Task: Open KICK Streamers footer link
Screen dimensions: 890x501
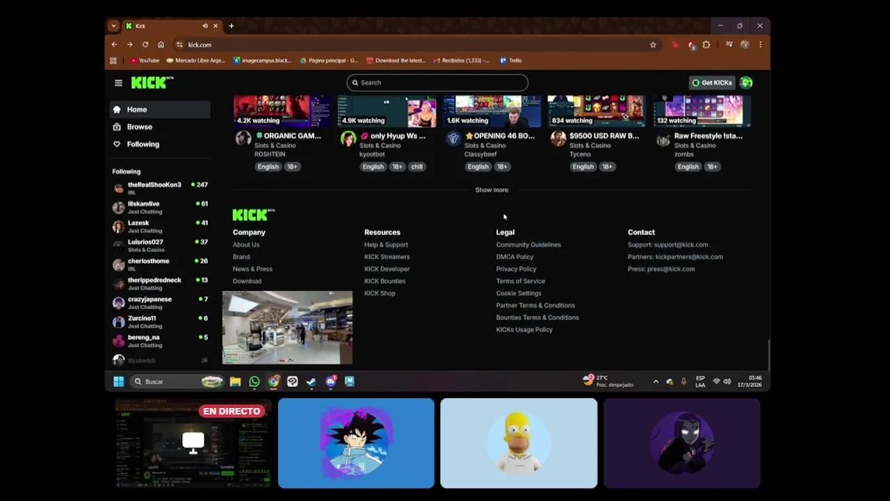Action: click(387, 257)
